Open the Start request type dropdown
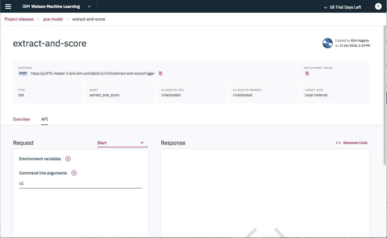The height and width of the screenshot is (238, 387). point(122,143)
